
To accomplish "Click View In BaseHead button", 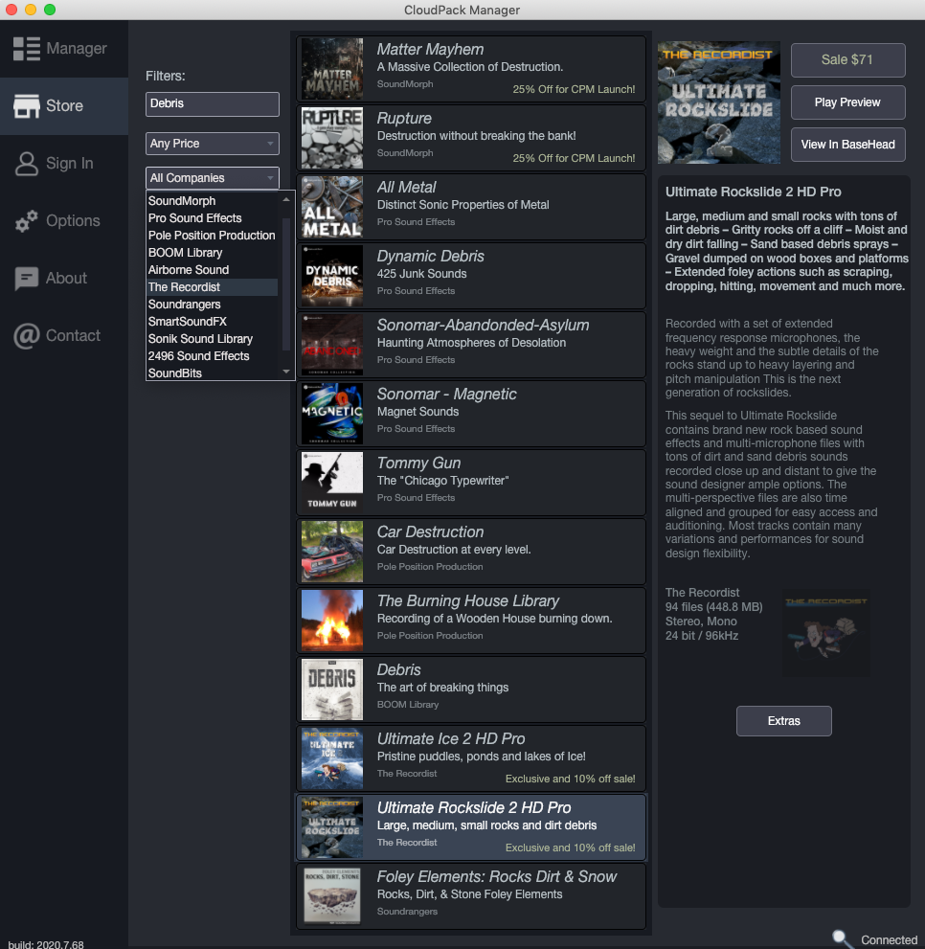I will pos(848,145).
